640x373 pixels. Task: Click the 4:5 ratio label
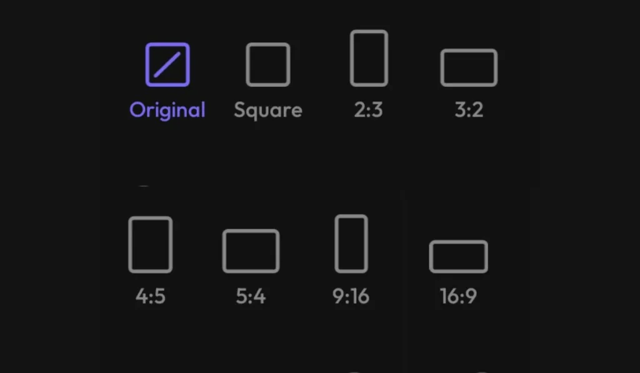point(151,296)
